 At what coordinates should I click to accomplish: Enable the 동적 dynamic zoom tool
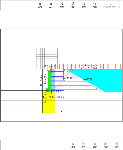84,6
